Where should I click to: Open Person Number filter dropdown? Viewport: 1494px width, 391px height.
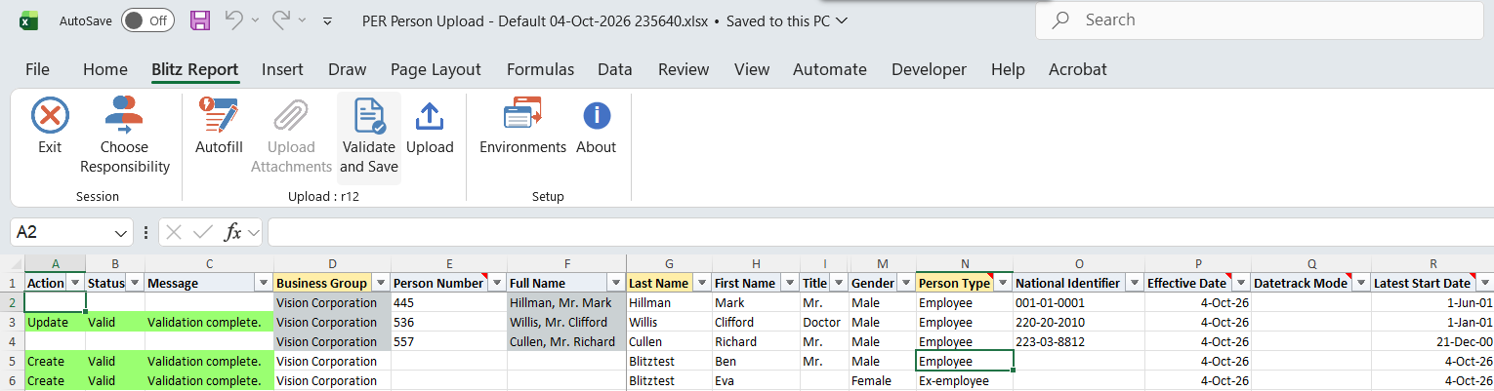tap(497, 283)
